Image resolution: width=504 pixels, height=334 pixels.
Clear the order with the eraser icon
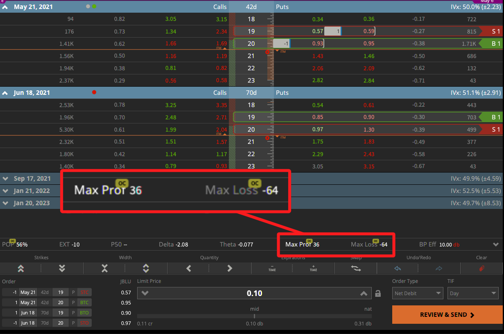(481, 268)
